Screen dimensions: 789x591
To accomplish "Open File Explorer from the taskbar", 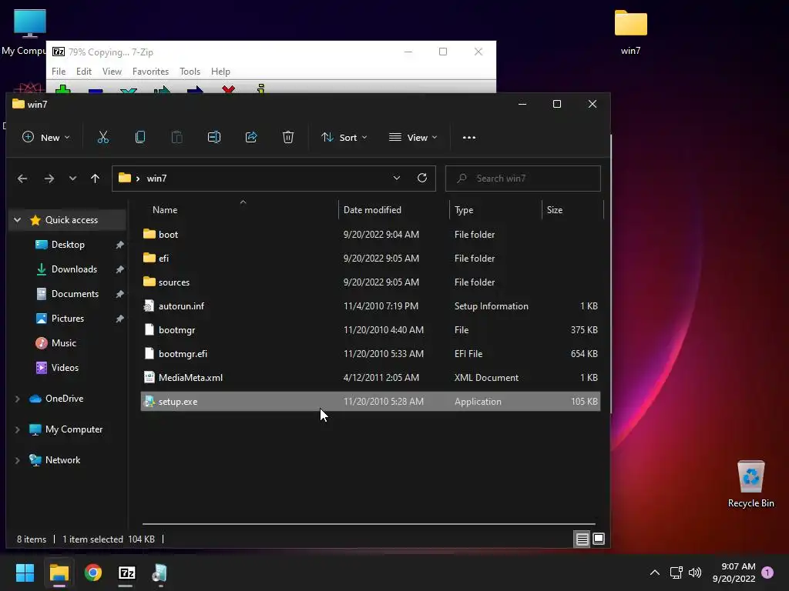I will point(59,573).
